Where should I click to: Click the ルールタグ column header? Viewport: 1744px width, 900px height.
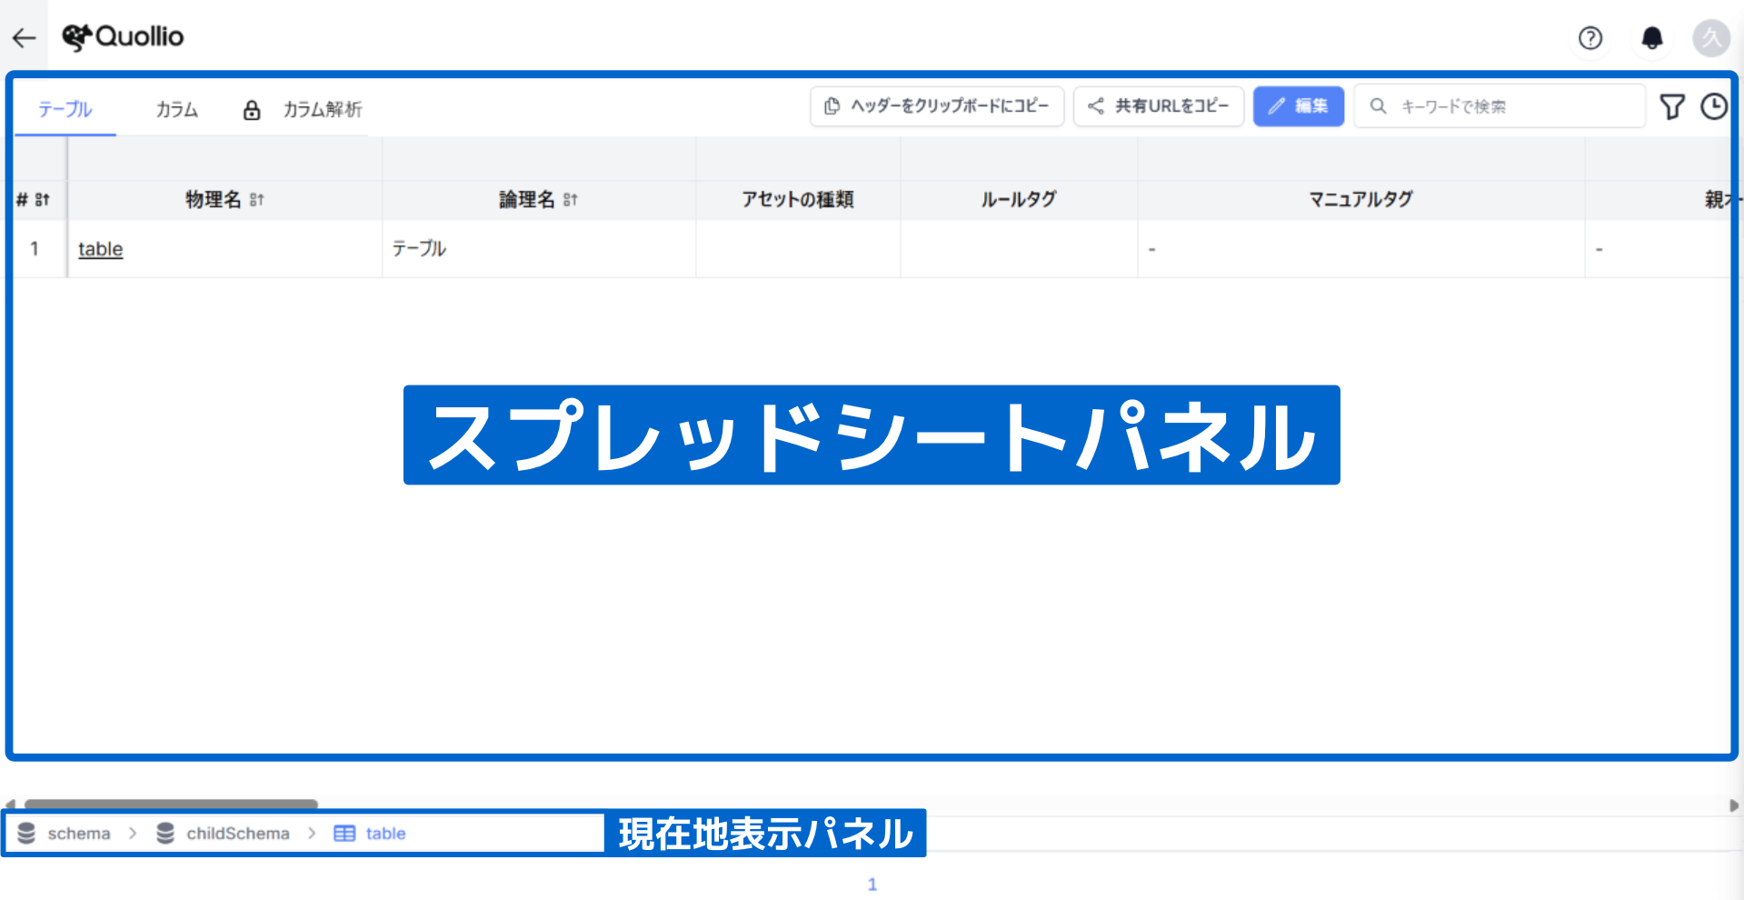(x=1019, y=200)
